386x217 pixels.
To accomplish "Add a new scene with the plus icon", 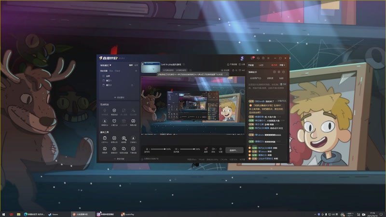I will point(136,71).
